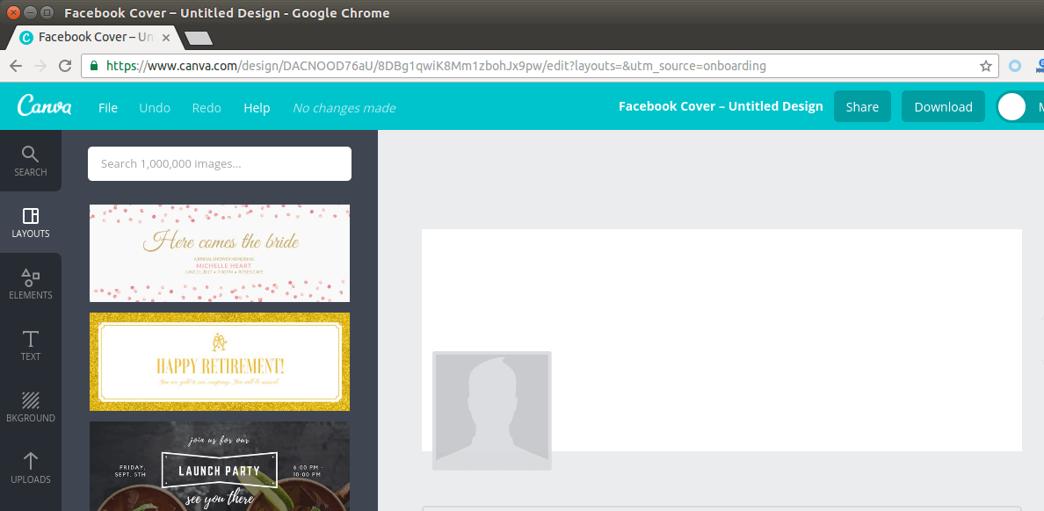This screenshot has width=1044, height=511.
Task: Select the Text tool in sidebar
Action: coord(31,345)
